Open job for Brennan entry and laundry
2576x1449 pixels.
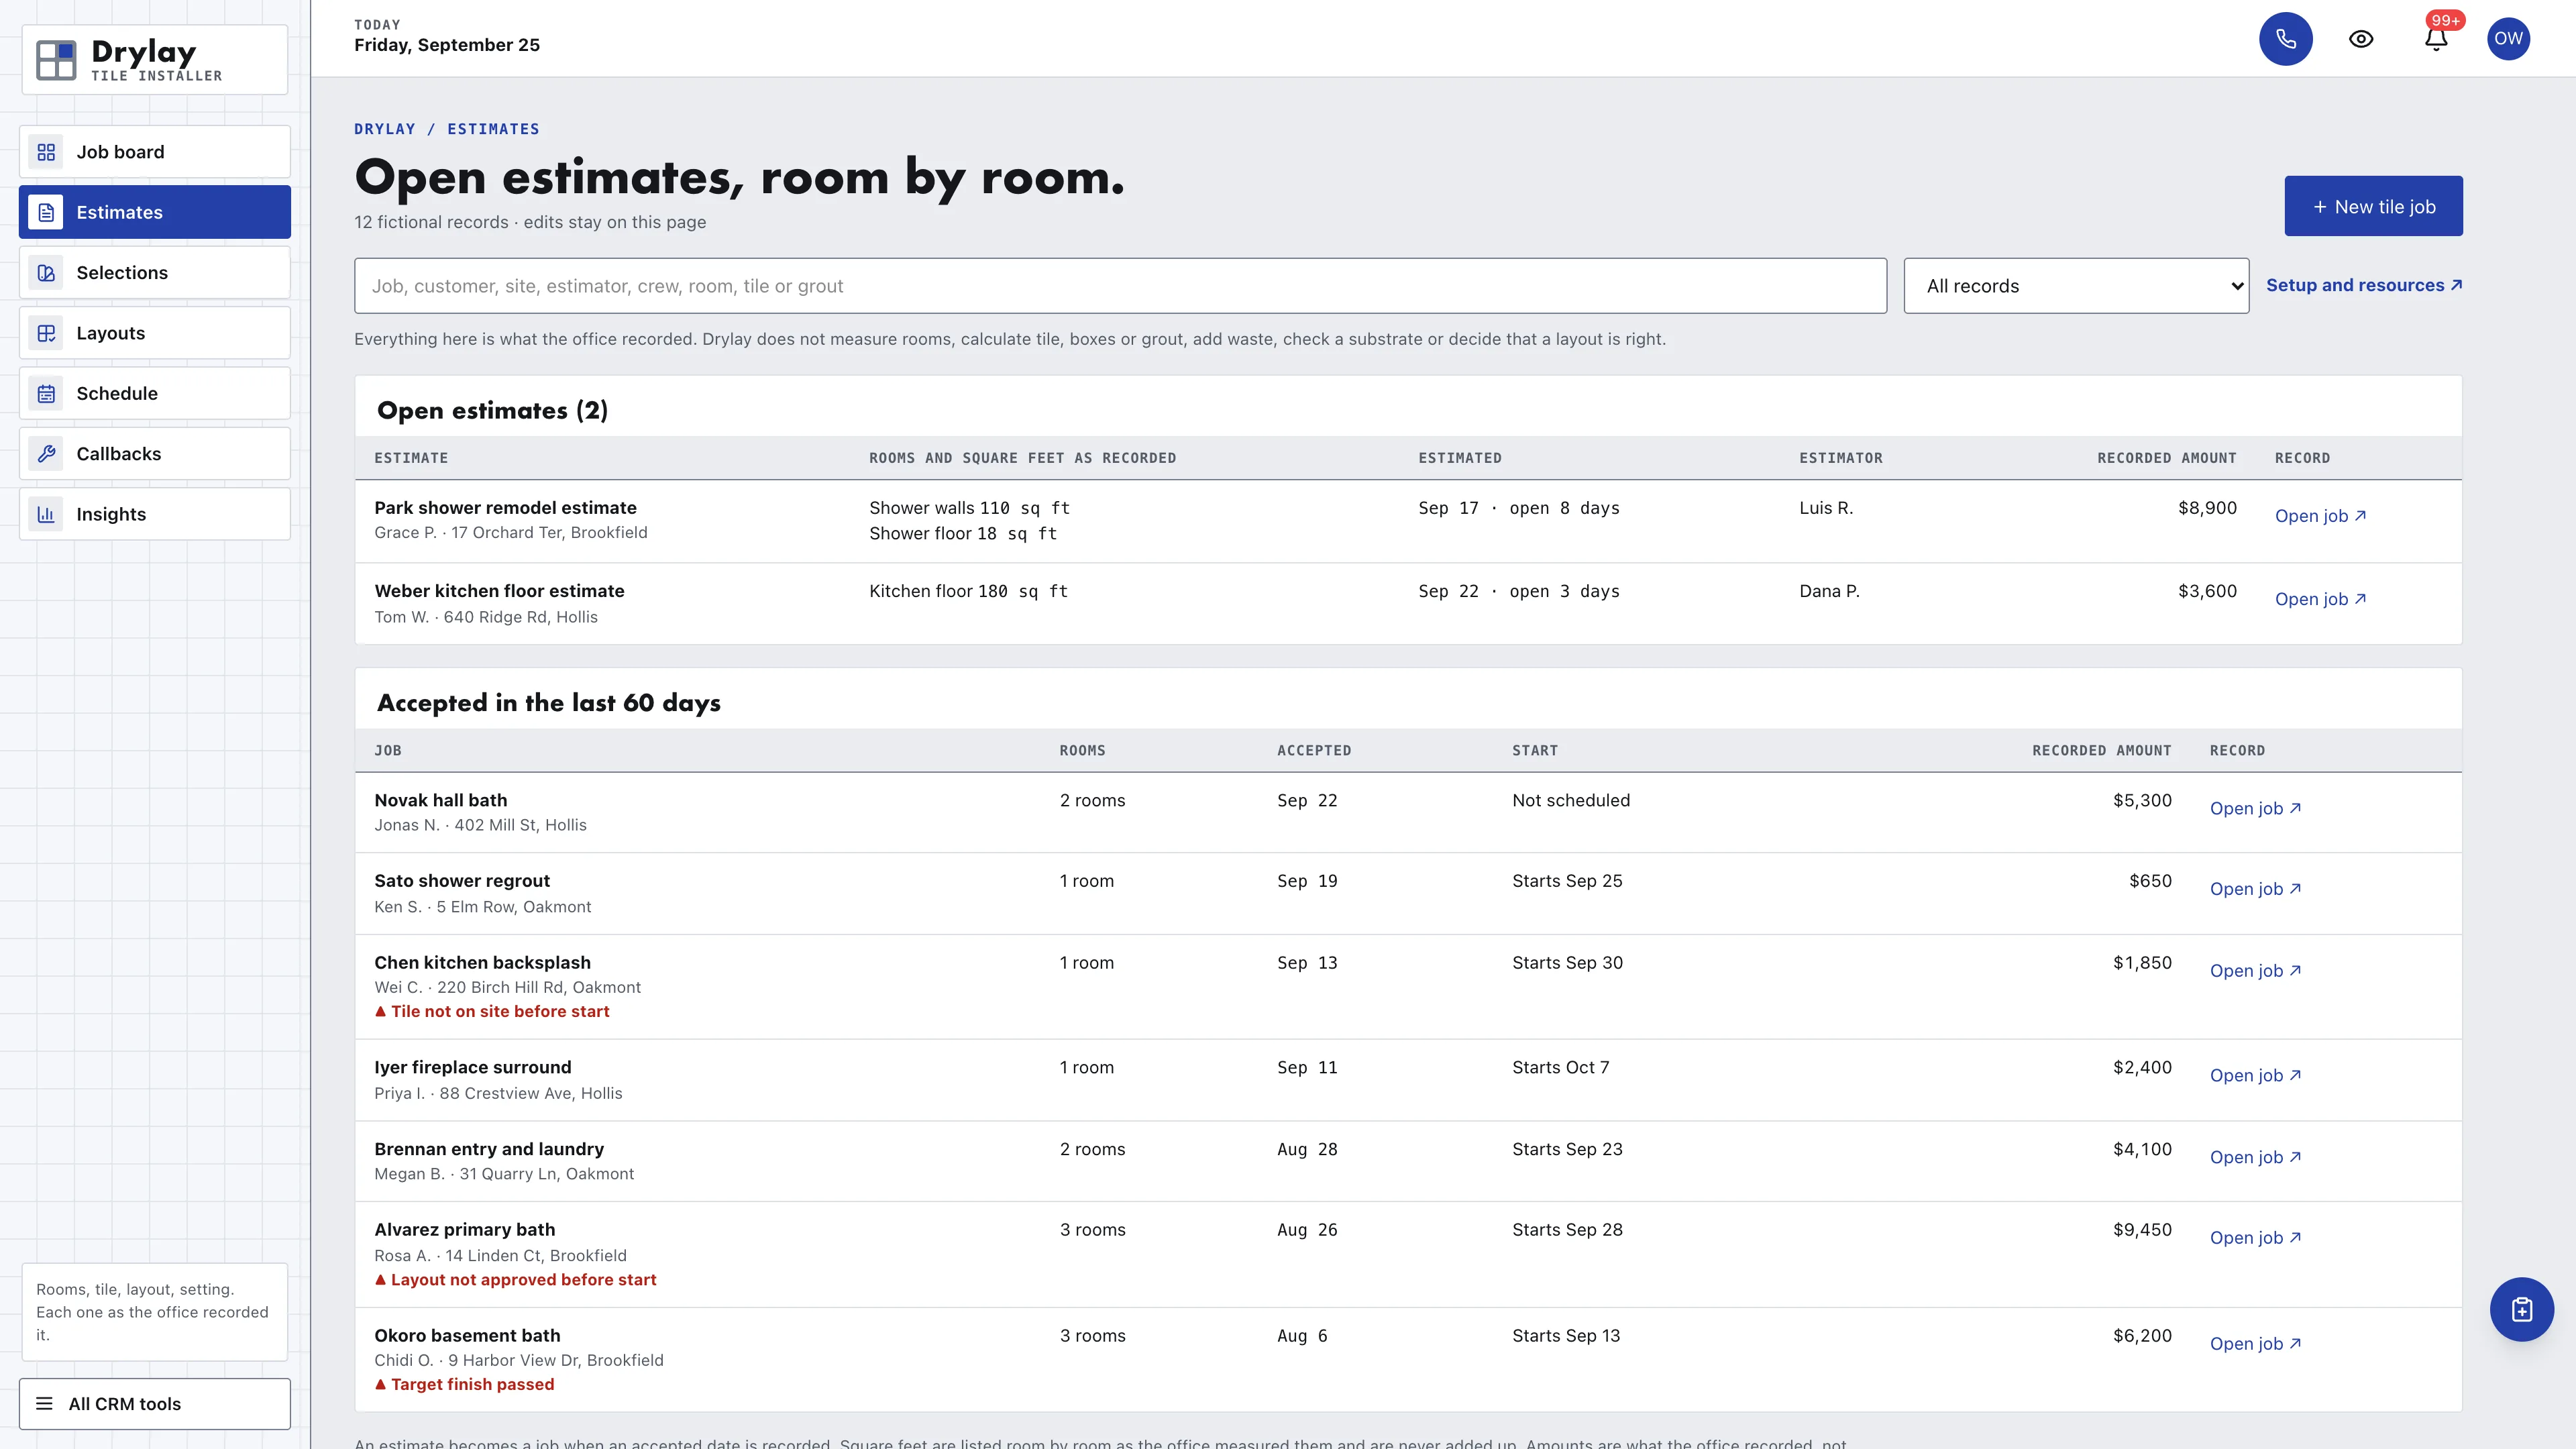2255,1157
